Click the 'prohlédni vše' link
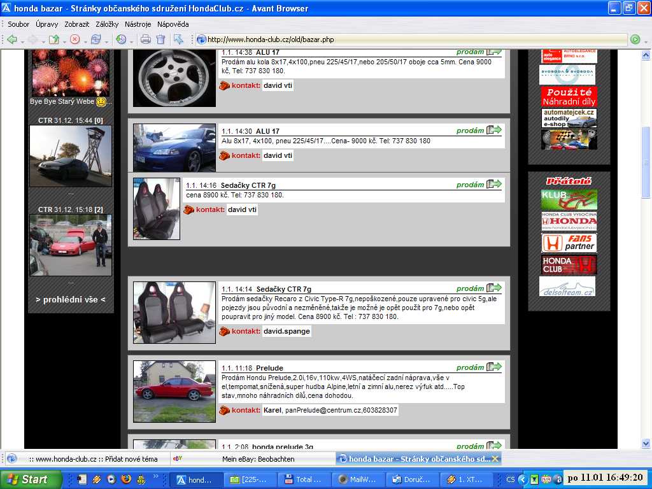Image resolution: width=652 pixels, height=489 pixels. (71, 299)
